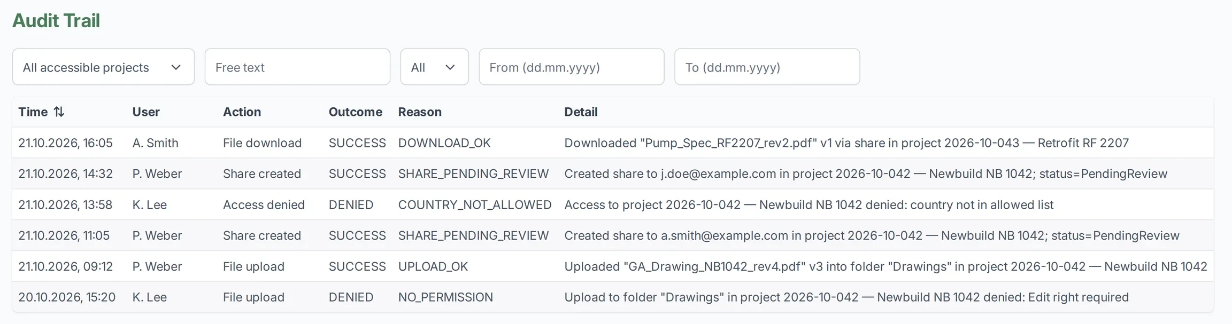Click the Access denied action cell
This screenshot has height=324, width=1232.
coord(264,204)
